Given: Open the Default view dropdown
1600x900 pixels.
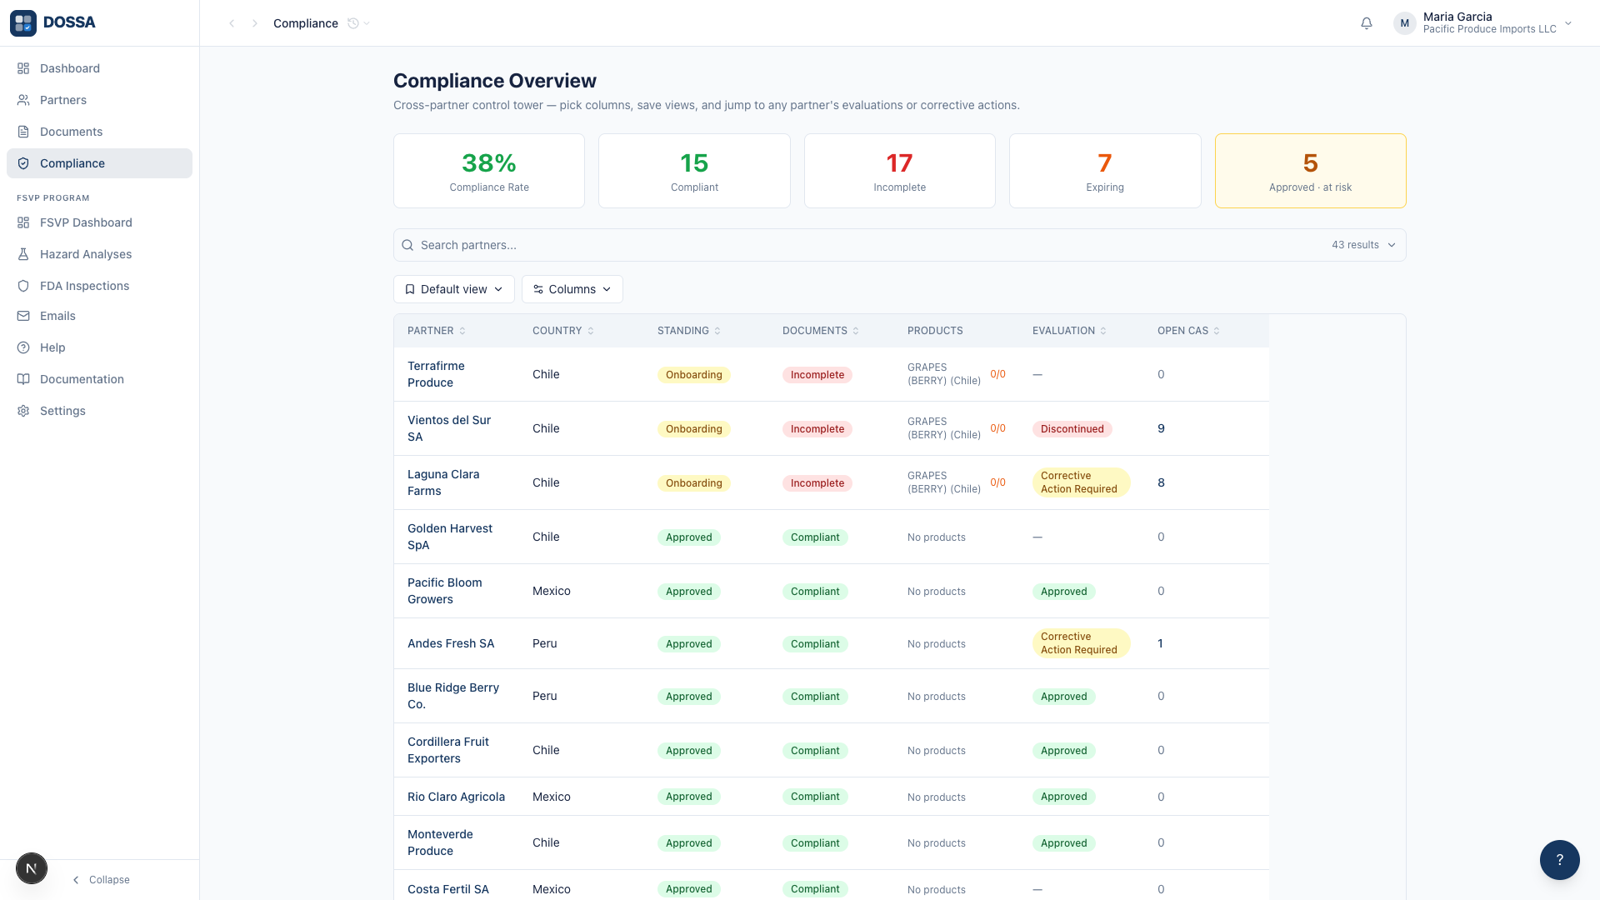Looking at the screenshot, I should click(x=454, y=289).
